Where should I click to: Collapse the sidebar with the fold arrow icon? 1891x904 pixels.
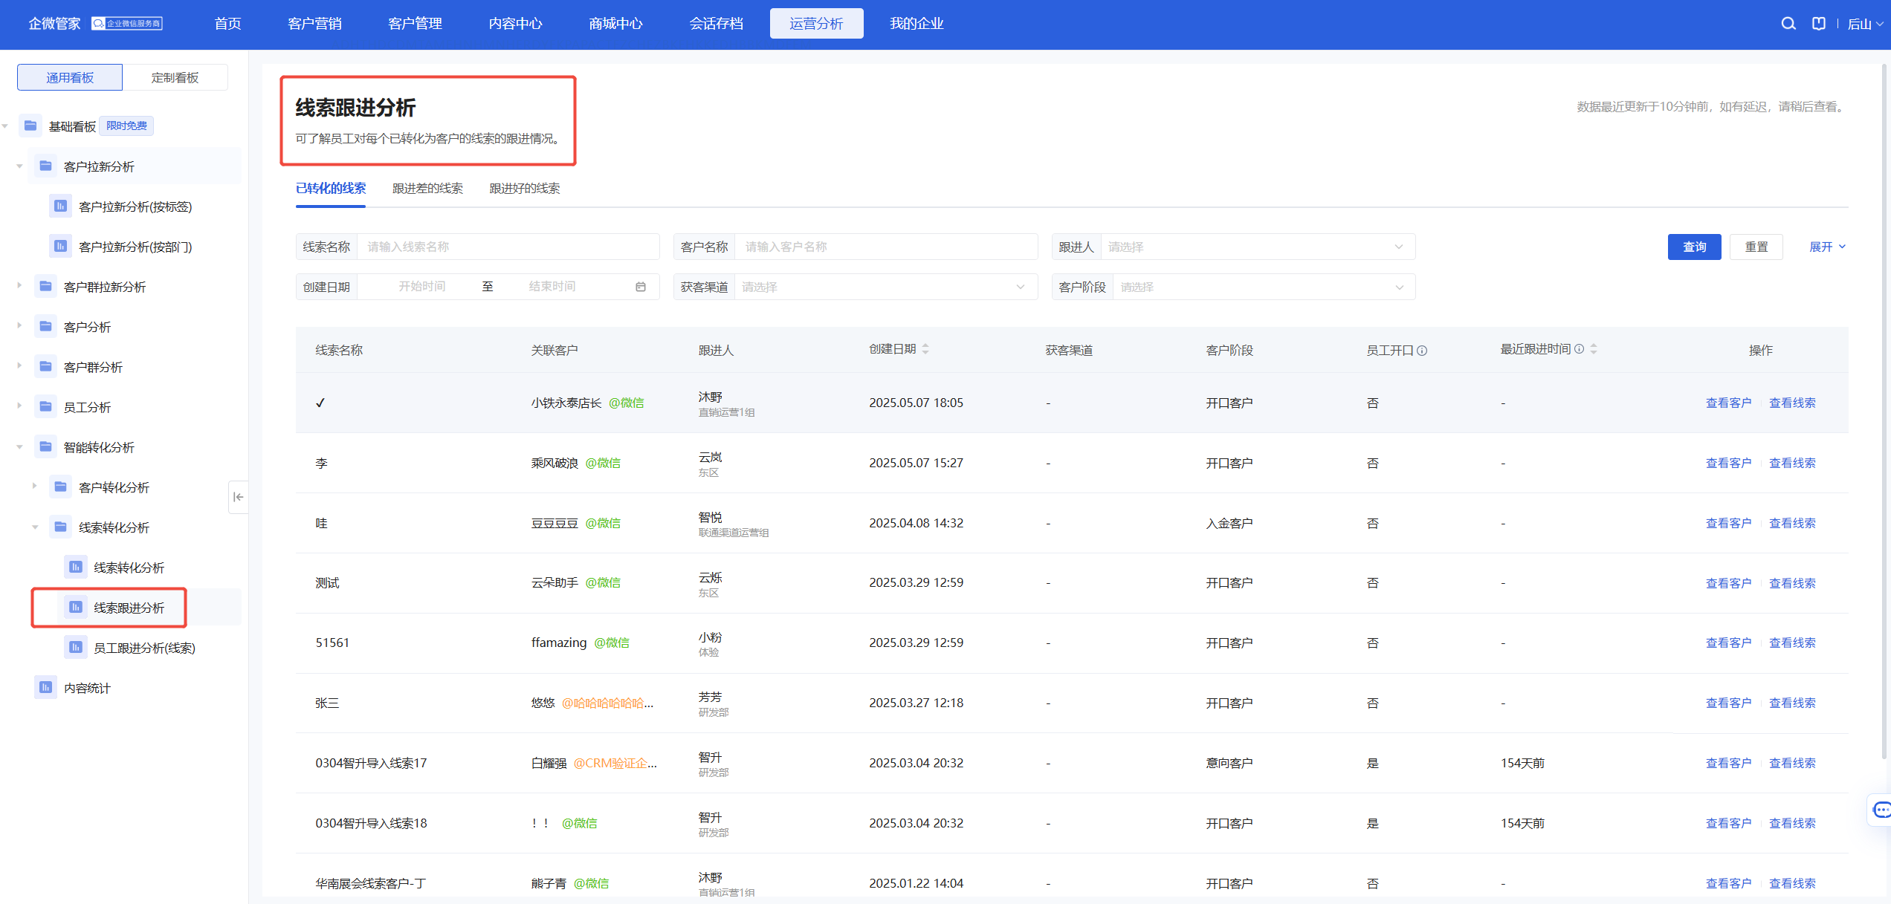[x=238, y=497]
